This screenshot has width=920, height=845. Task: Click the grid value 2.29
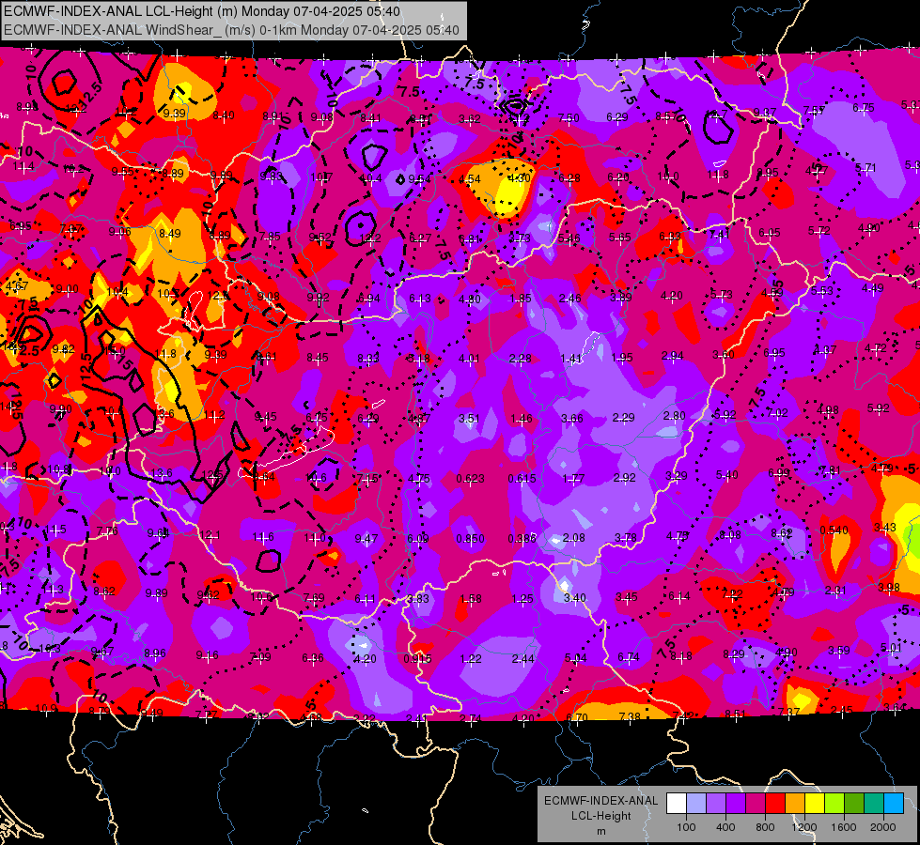click(623, 418)
